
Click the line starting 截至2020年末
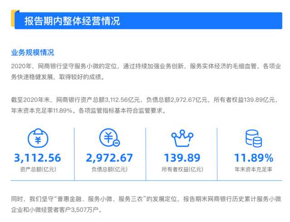[145, 100]
